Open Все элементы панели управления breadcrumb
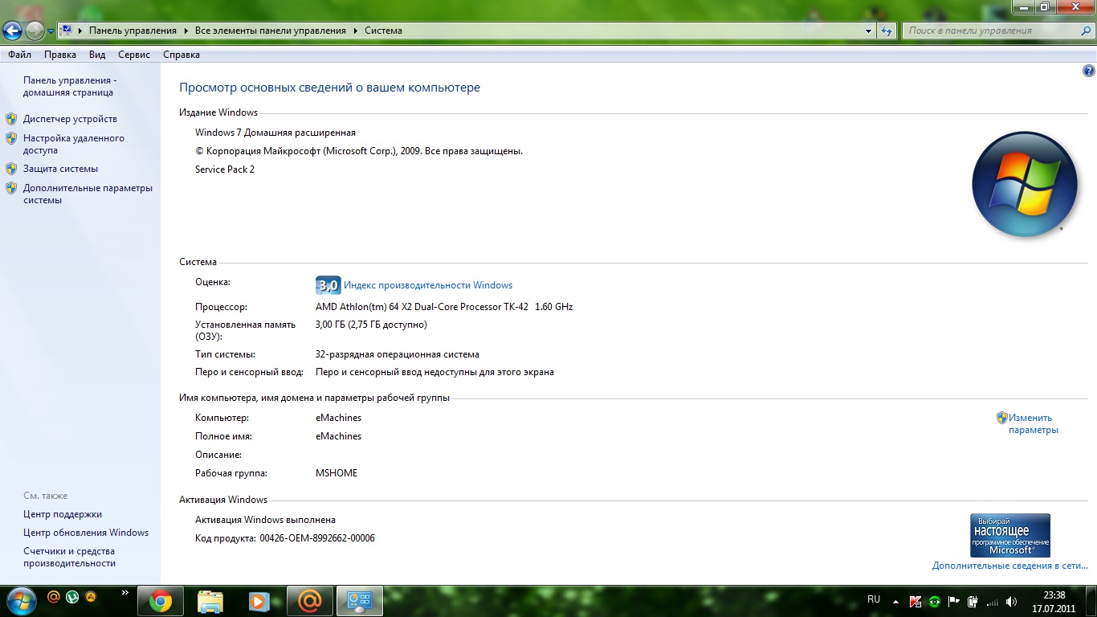 pyautogui.click(x=271, y=31)
